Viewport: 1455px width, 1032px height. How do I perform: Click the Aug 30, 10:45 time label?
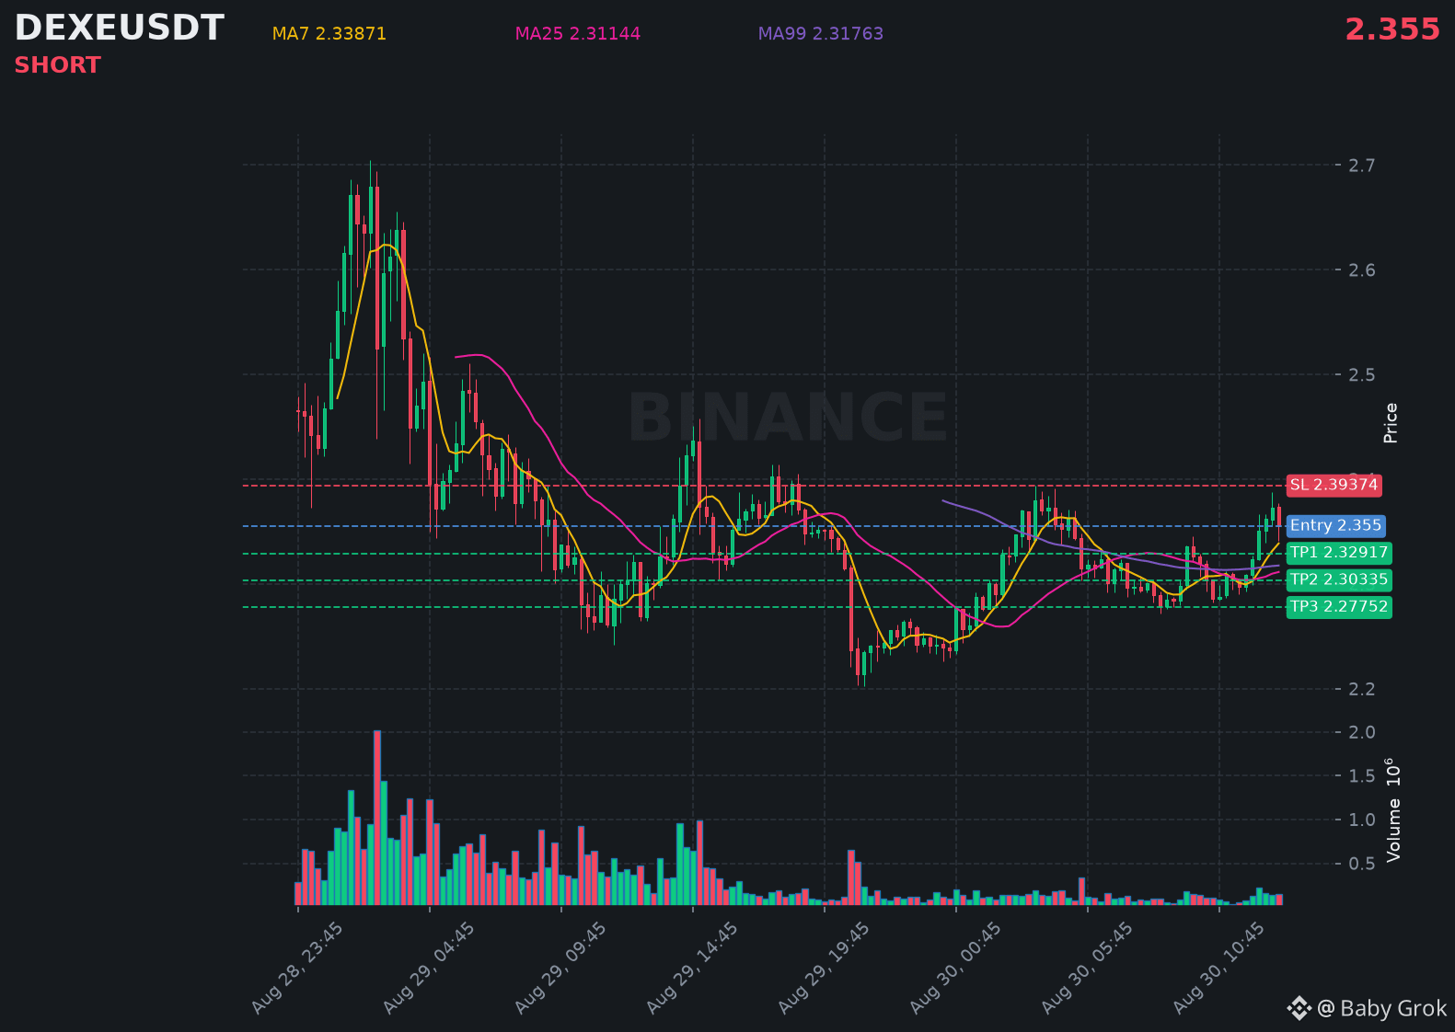(x=1218, y=969)
